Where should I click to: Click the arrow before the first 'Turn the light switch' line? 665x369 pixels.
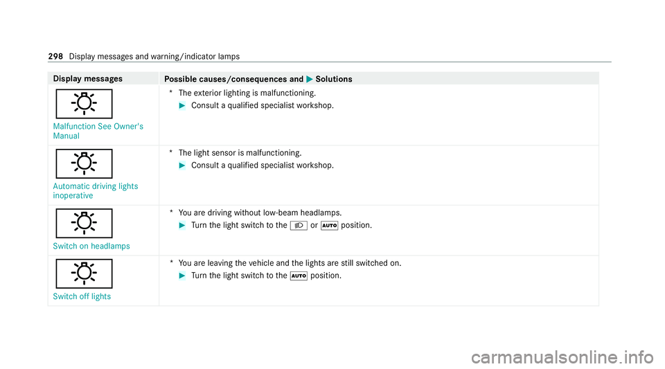point(182,226)
